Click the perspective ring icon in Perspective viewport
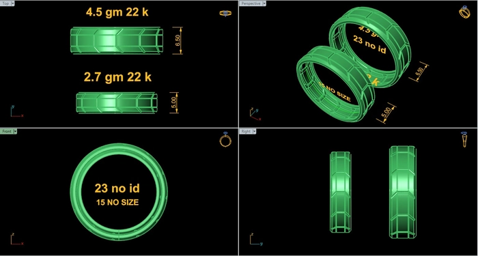478x256 pixels. click(464, 12)
